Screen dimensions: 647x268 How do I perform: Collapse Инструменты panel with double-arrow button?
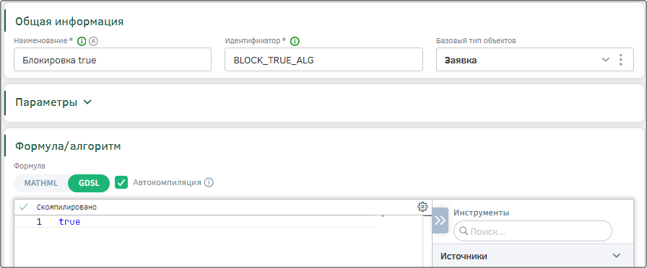440,220
